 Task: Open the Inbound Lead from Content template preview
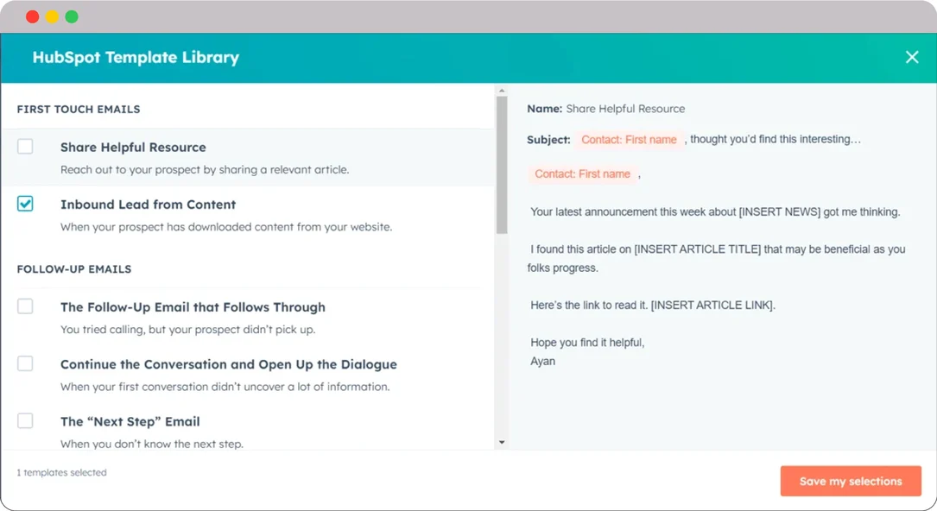click(147, 204)
